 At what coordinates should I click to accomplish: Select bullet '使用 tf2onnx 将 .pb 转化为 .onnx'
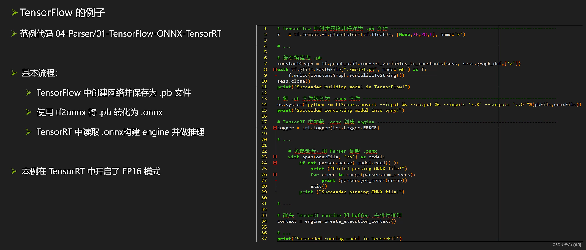(x=99, y=112)
